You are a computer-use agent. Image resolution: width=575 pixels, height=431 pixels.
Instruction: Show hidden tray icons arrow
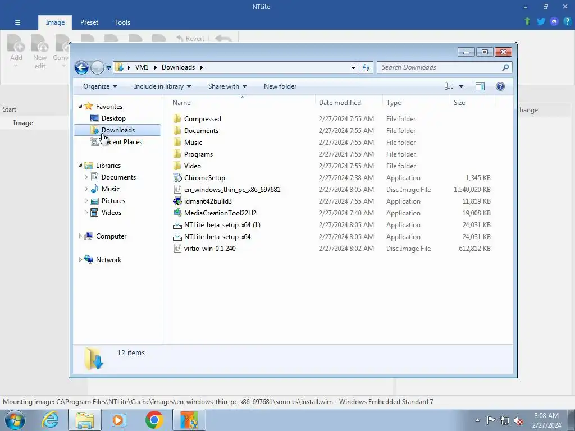tap(477, 420)
